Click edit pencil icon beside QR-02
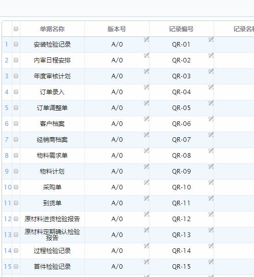Screen dimensions: 254x277 (210, 55)
